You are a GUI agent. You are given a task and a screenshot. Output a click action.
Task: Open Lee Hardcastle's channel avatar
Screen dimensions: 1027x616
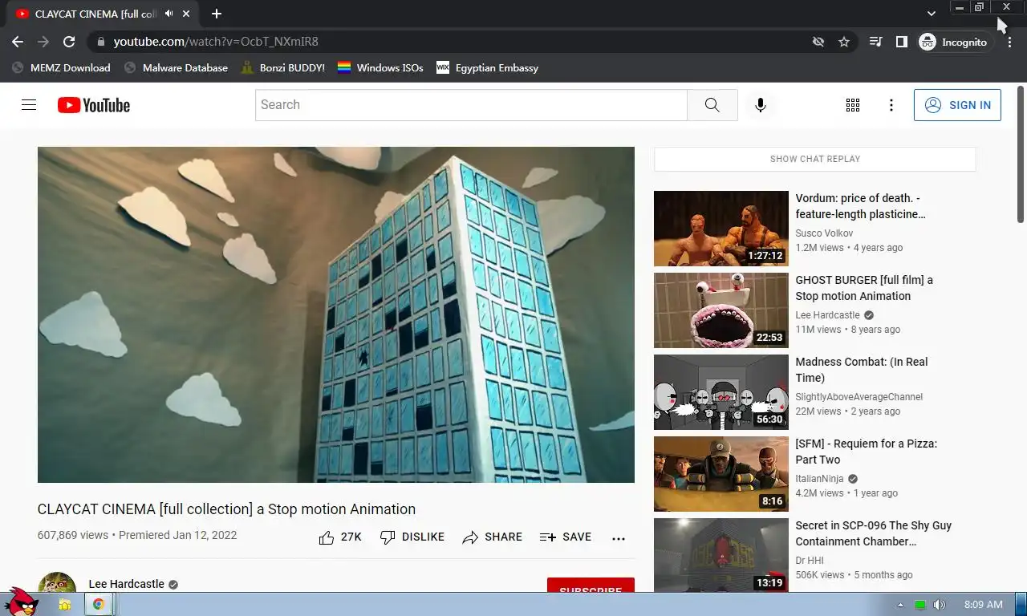pos(57,583)
